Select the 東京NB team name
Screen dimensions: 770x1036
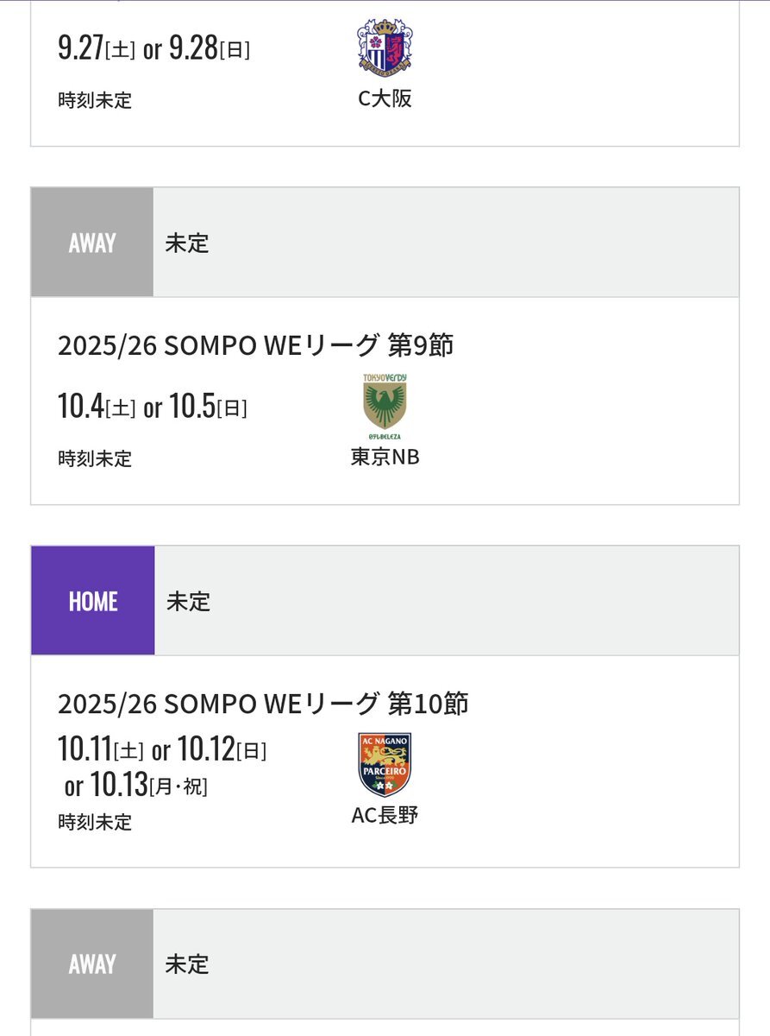coord(385,457)
